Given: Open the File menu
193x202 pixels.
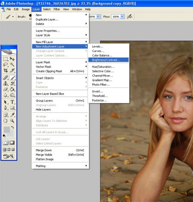Looking at the screenshot, I should (9, 9).
